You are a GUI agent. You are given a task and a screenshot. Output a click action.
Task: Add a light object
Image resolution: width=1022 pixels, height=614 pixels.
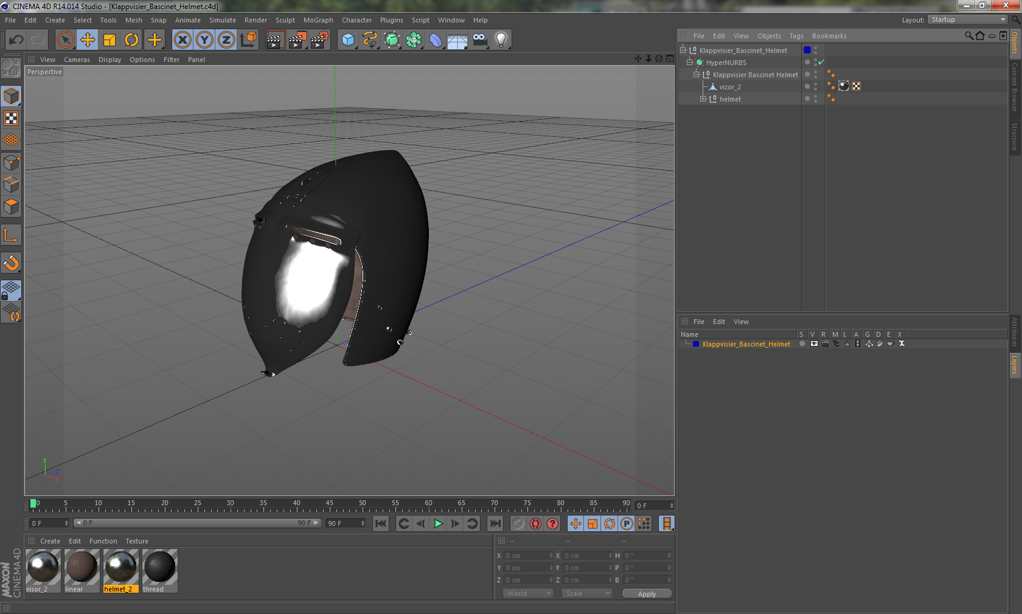coord(501,40)
